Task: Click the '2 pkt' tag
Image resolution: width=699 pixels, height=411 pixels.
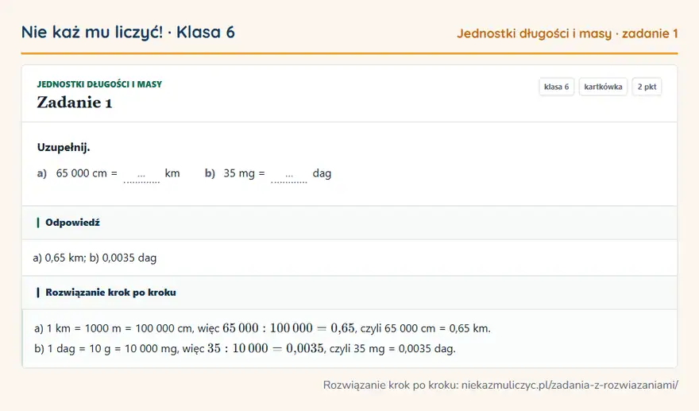Action: 647,87
